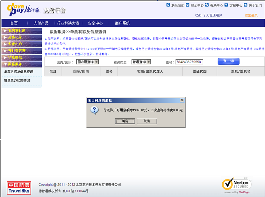Click the 帮助中心 magnifier icon
Image resolution: width=265 pixels, height=197 pixels.
[207, 5]
